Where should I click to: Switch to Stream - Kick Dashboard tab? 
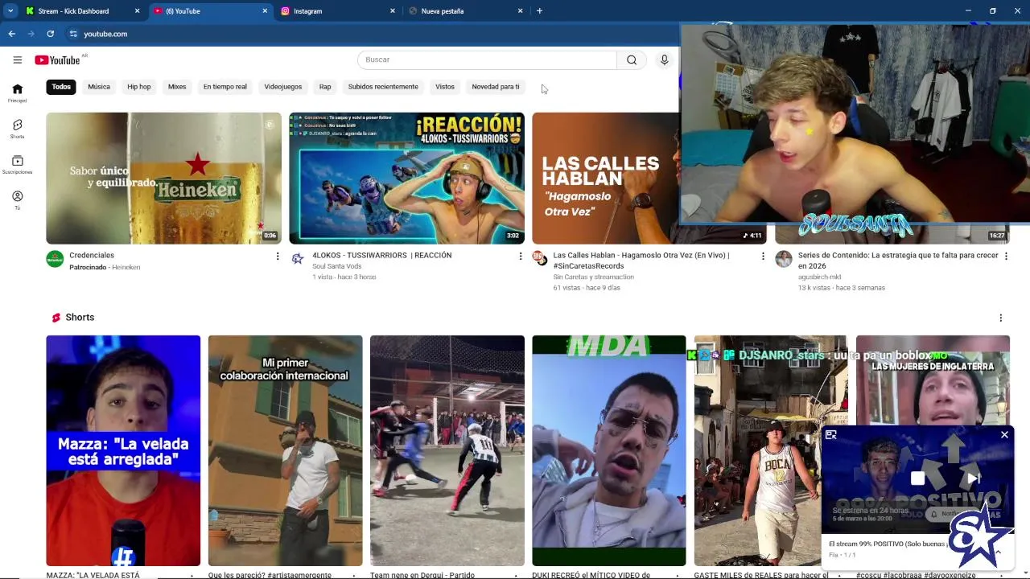point(81,11)
